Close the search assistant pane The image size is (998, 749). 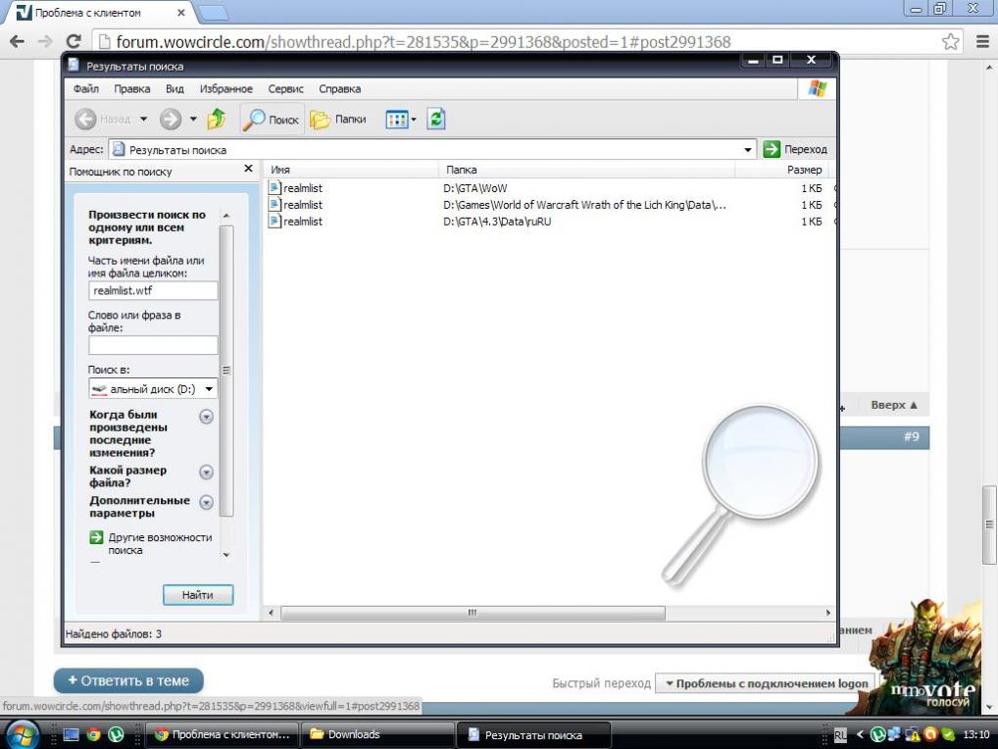click(248, 170)
